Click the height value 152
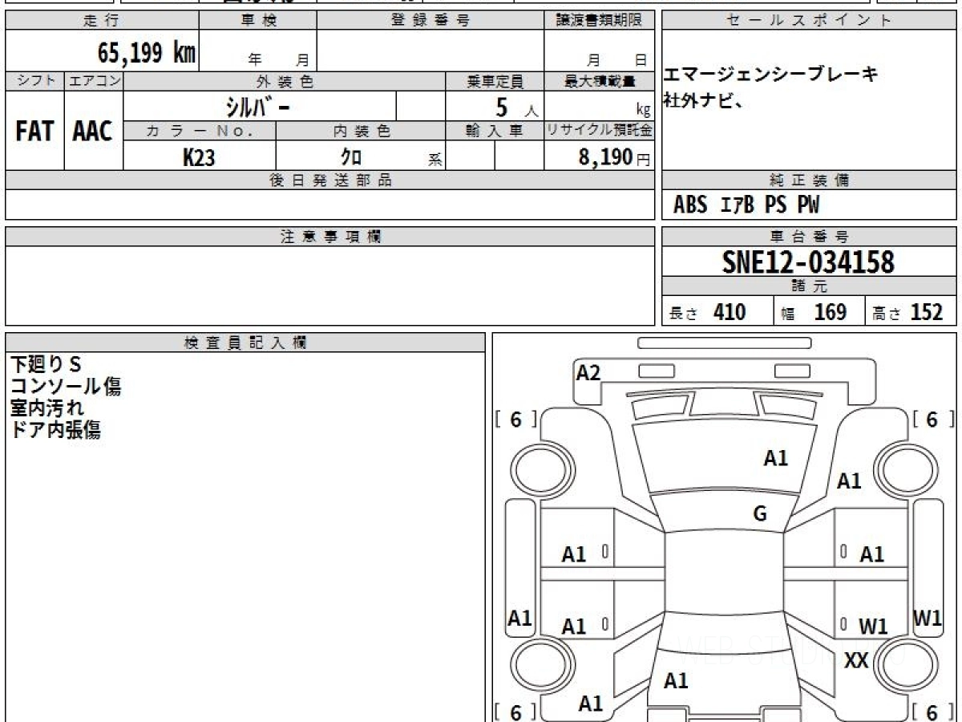This screenshot has width=962, height=722. [x=927, y=312]
